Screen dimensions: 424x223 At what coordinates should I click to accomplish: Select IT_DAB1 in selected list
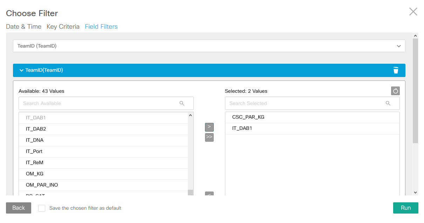pos(312,128)
